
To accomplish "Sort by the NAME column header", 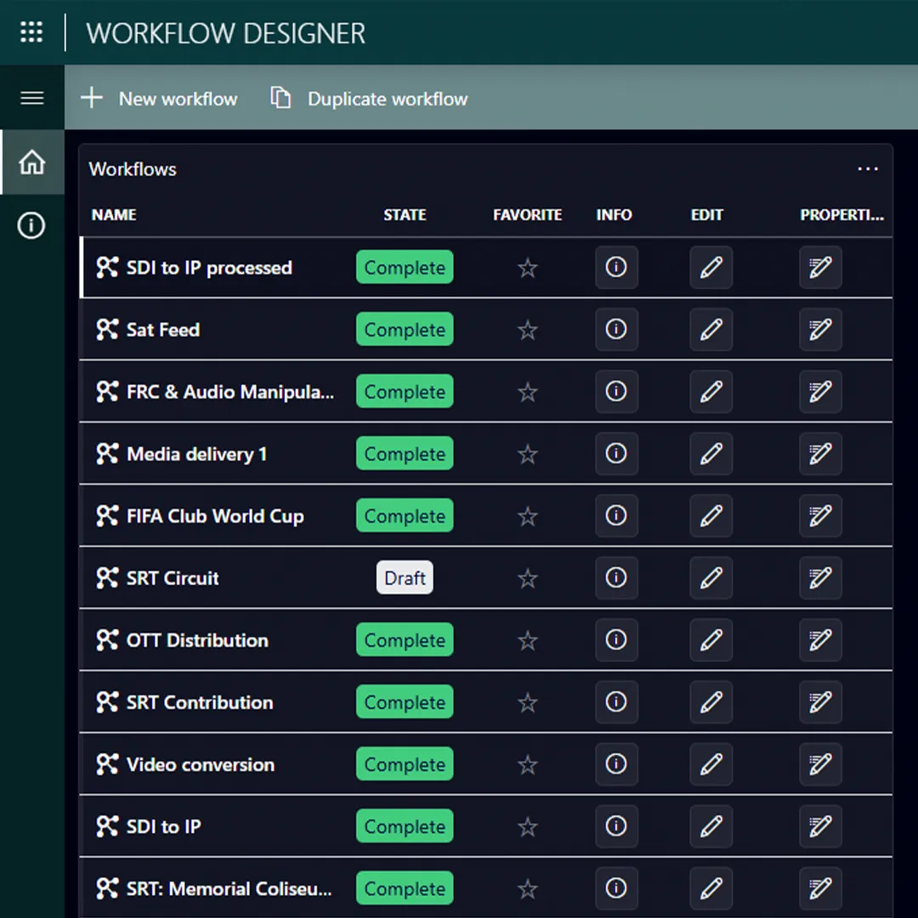I will click(x=114, y=215).
